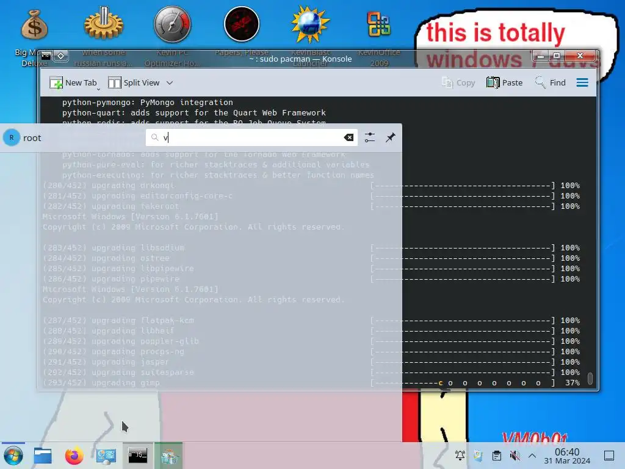
Task: Maximize the Konsole window
Action: coord(557,56)
